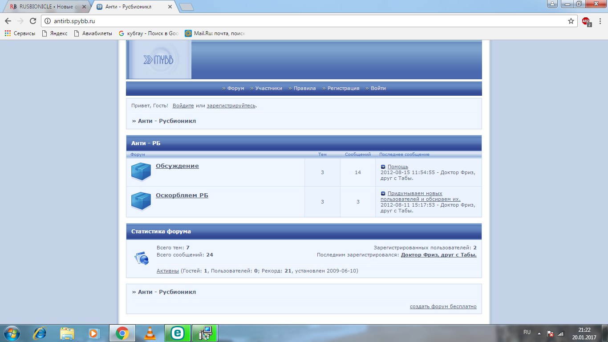Open the Windows Start menu
This screenshot has width=608, height=342.
coord(12,333)
